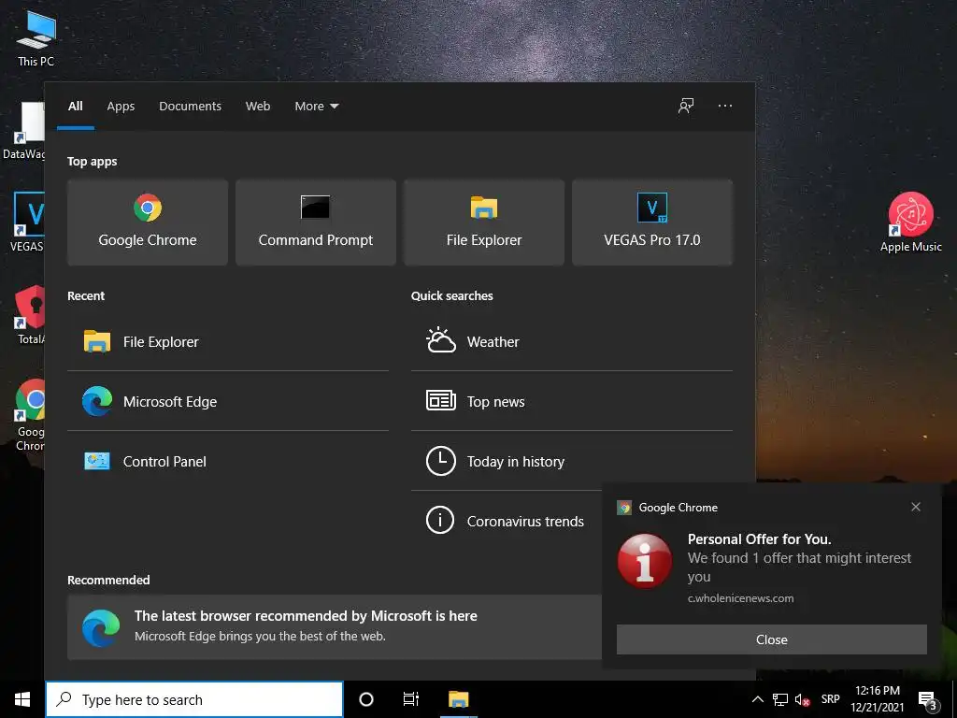Switch to the Web search tab
957x718 pixels.
pyautogui.click(x=258, y=107)
